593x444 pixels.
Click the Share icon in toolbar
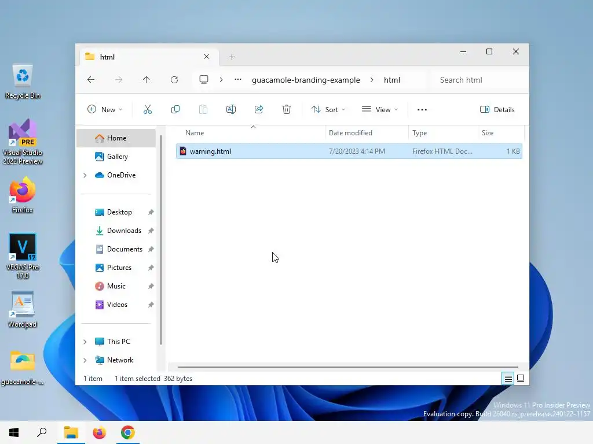(x=259, y=109)
